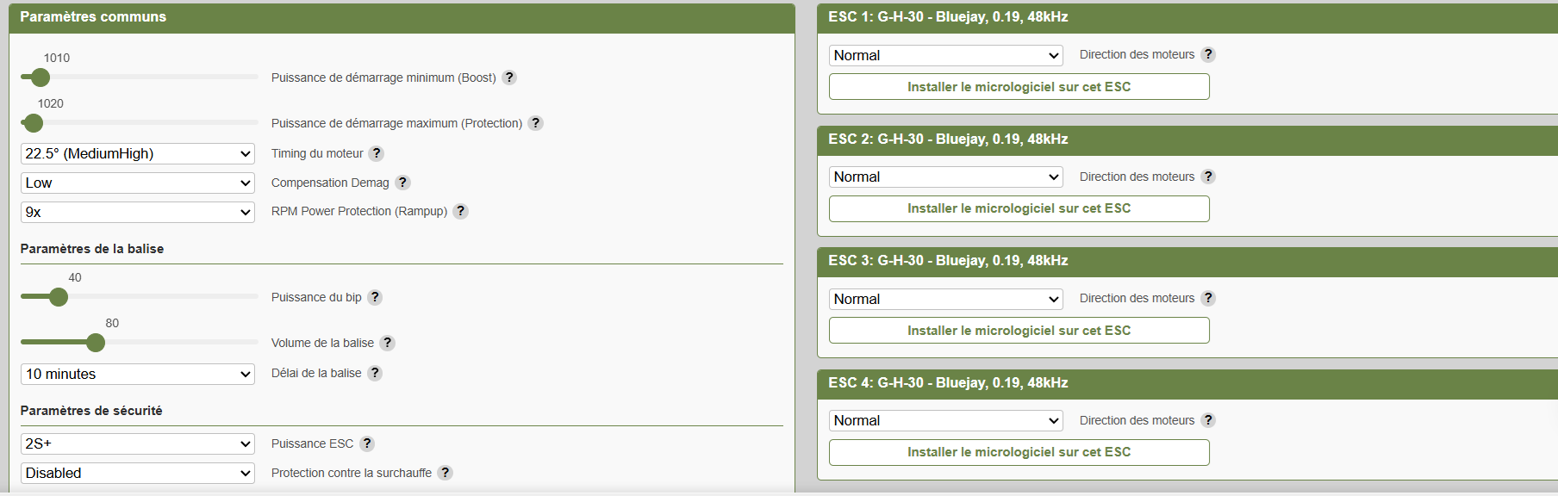Show help for Puissance ESC

coord(367,443)
